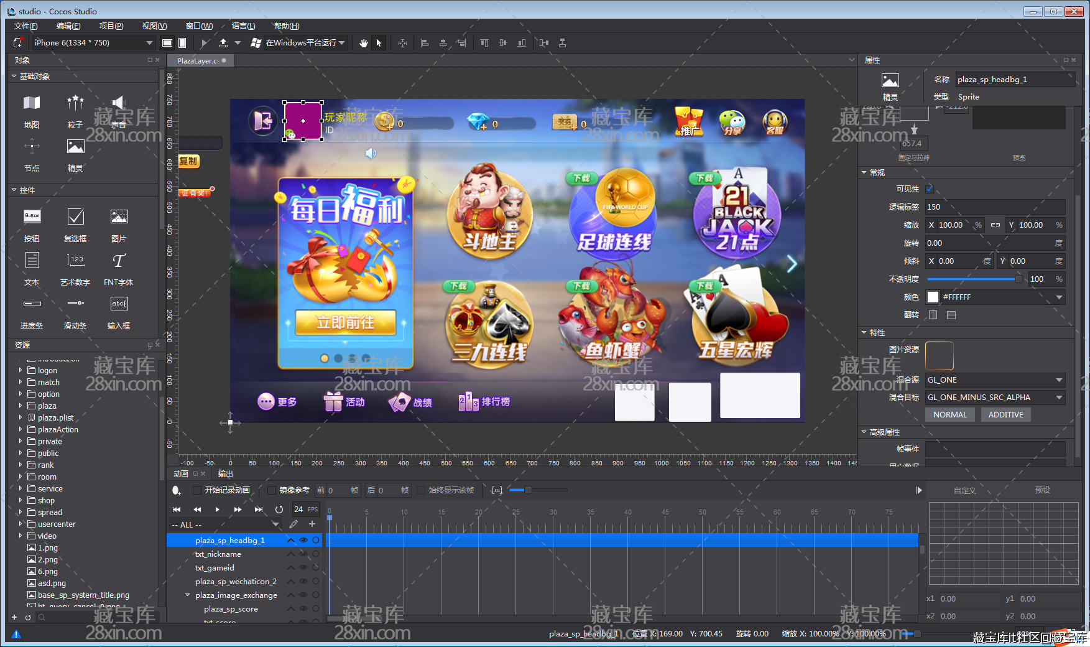This screenshot has height=647, width=1090.
Task: Switch to the Output tab
Action: [225, 474]
